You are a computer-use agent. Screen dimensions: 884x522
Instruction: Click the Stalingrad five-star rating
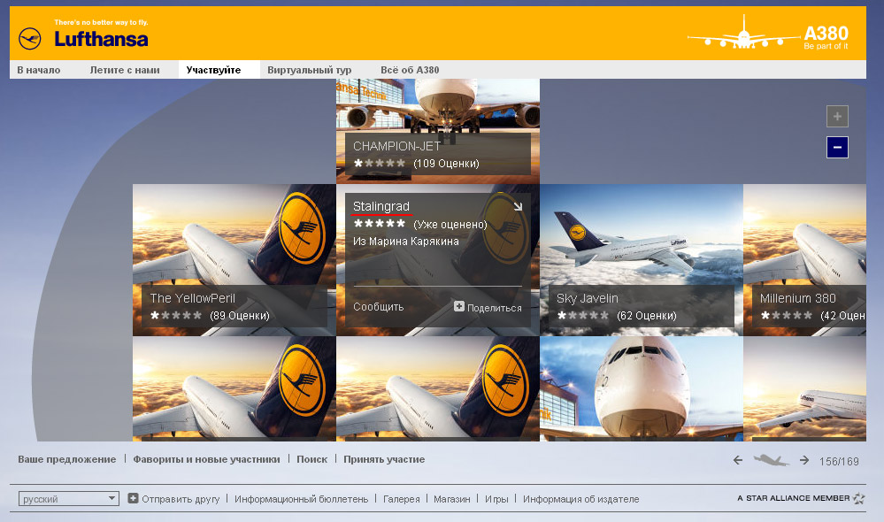click(x=379, y=224)
